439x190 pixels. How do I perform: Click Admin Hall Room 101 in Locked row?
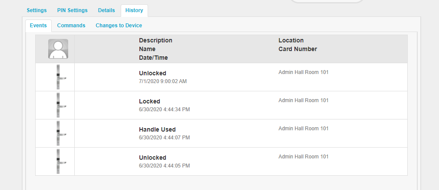[x=304, y=100]
